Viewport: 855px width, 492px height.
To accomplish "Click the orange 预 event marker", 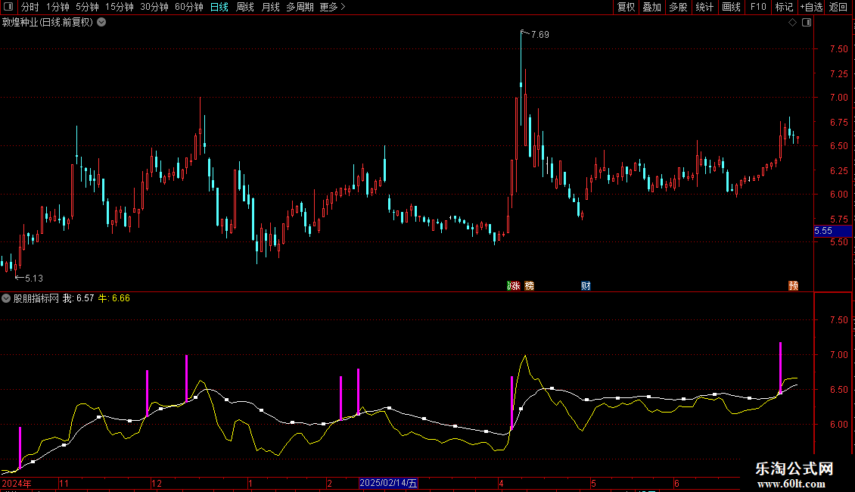I will tap(794, 286).
